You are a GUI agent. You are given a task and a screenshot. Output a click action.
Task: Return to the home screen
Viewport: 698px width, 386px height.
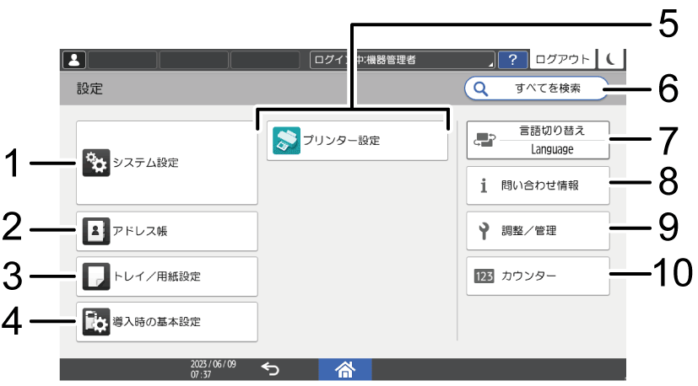tap(345, 369)
